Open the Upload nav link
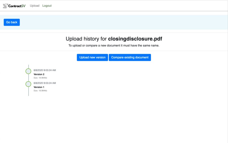The height and width of the screenshot is (143, 228). click(x=35, y=6)
